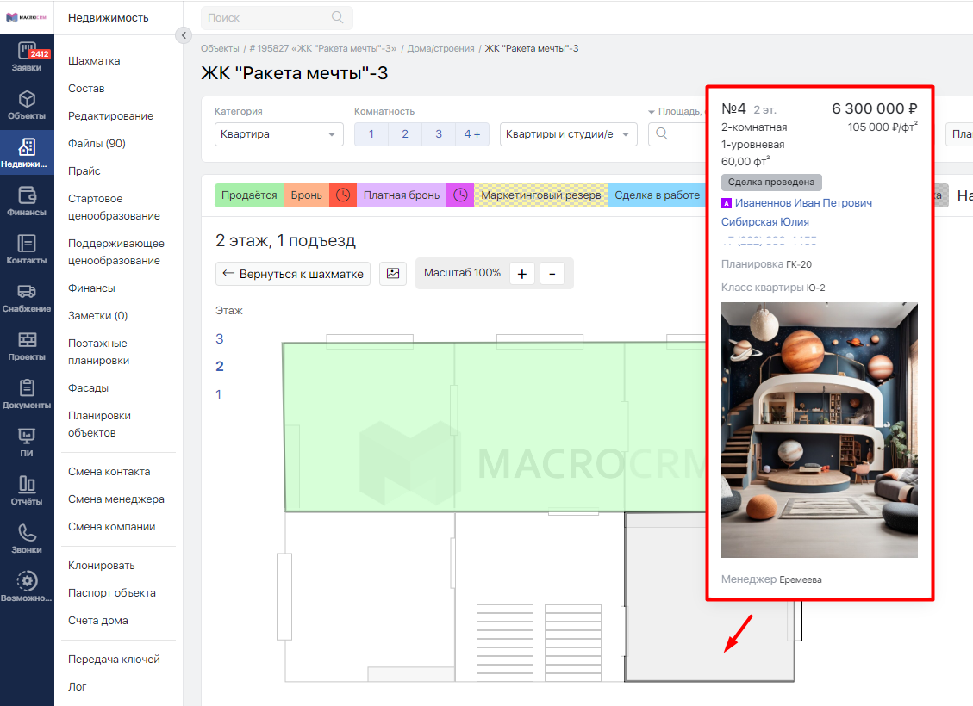Toggle the 1-room filter button
The height and width of the screenshot is (706, 973).
[371, 134]
